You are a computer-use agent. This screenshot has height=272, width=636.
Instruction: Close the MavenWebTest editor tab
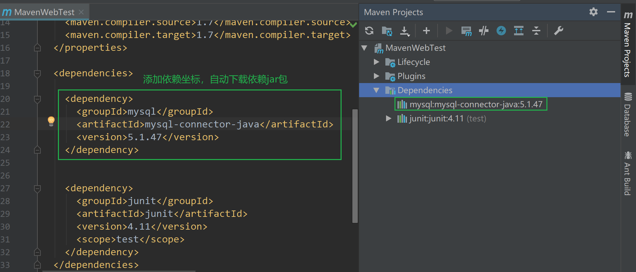[81, 12]
